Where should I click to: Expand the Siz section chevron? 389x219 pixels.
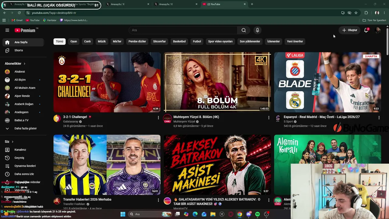click(x=13, y=142)
